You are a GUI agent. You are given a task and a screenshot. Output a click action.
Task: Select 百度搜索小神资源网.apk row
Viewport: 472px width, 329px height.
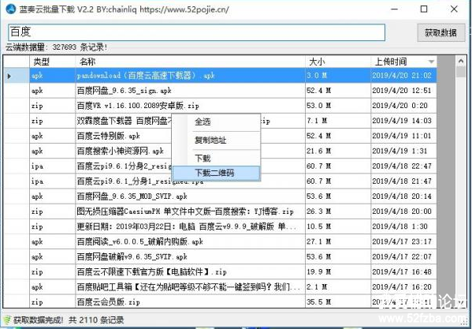[220, 151]
